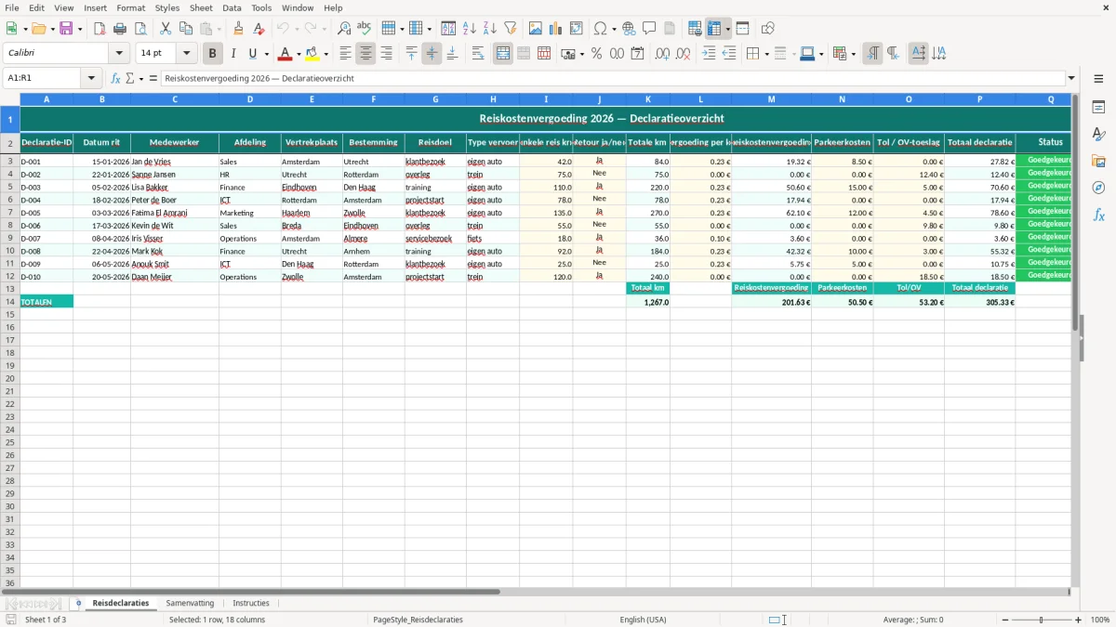Image resolution: width=1116 pixels, height=627 pixels.
Task: Open Font Size dropdown arrow
Action: point(186,54)
